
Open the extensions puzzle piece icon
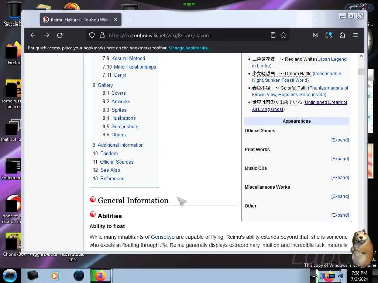click(x=342, y=35)
